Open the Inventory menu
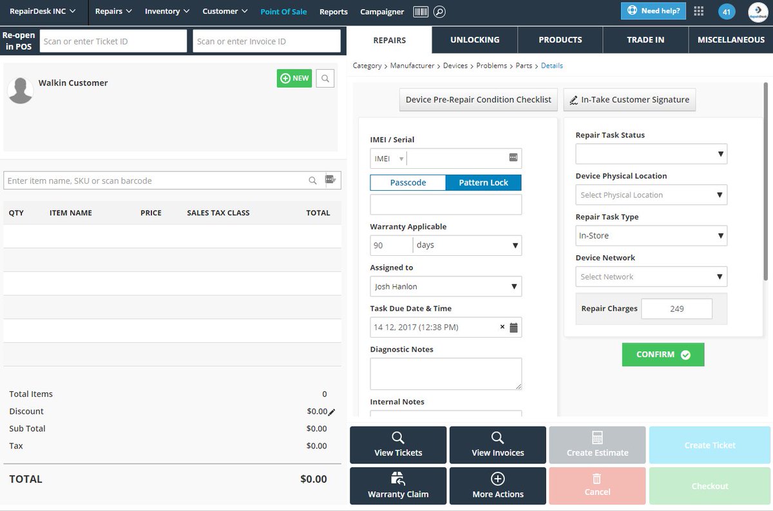773x511 pixels. coord(167,11)
